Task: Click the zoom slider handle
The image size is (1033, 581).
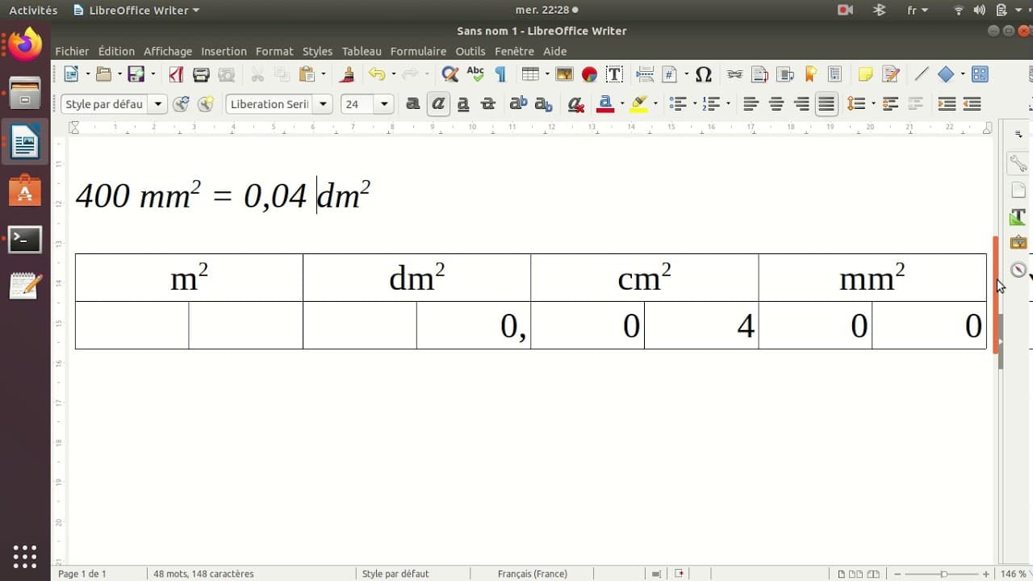Action: 943,574
